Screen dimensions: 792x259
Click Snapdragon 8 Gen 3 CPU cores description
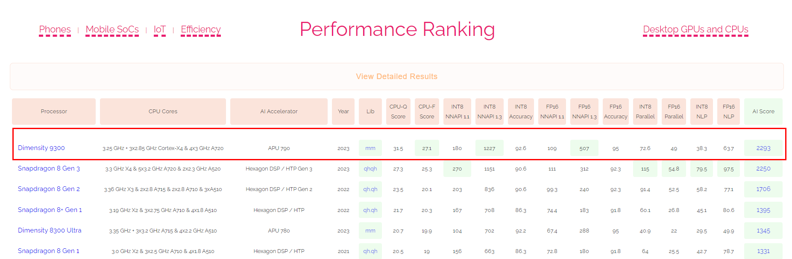click(x=163, y=169)
